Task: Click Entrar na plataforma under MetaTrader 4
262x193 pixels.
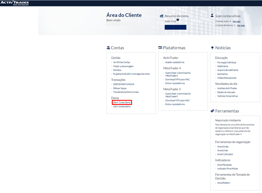Action: pos(175,83)
